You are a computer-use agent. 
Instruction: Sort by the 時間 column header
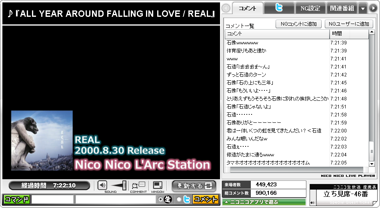click(349, 34)
